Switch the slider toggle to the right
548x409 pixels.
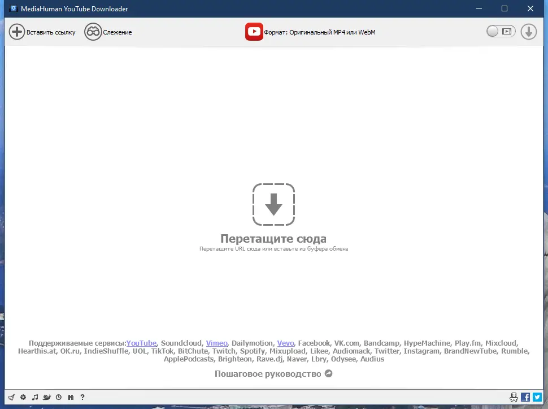(501, 32)
